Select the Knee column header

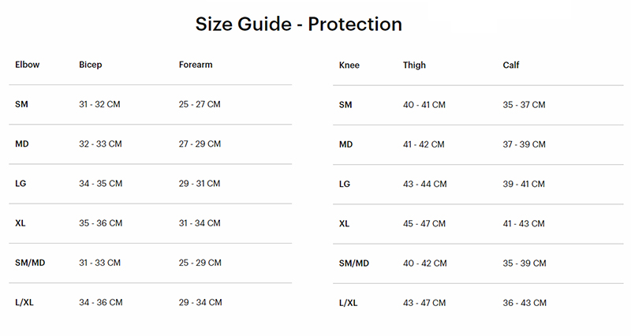point(349,65)
